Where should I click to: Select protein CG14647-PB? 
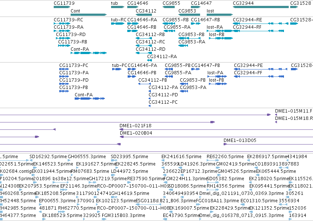point(196,69)
